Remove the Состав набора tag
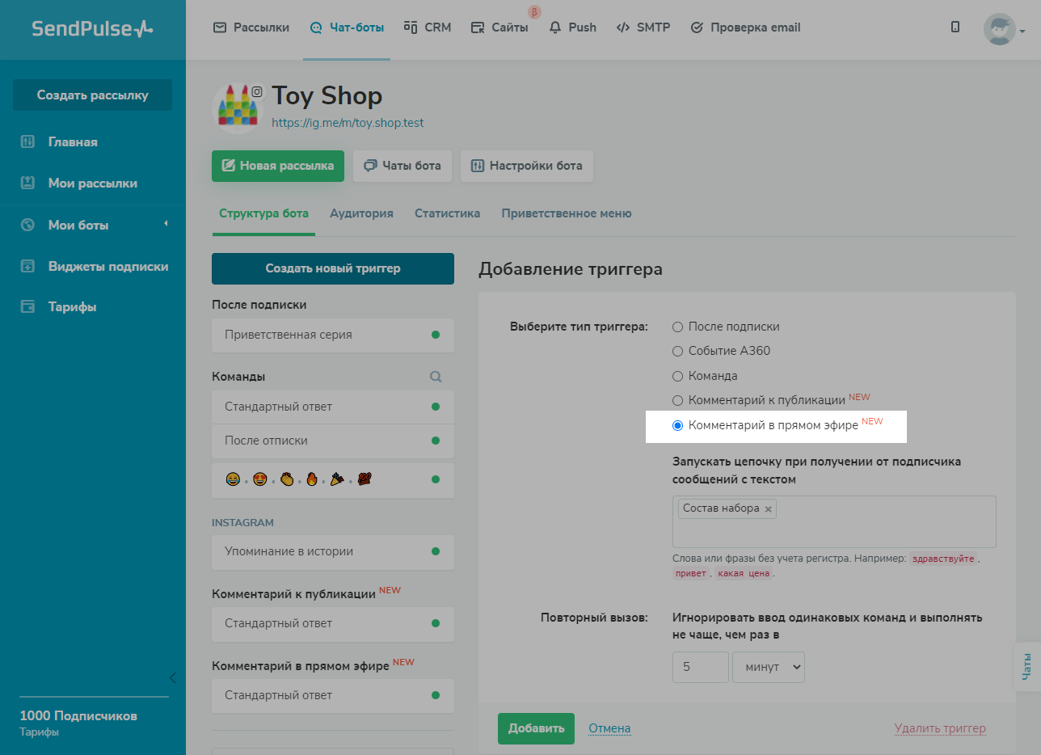Screen dimensions: 1041x755 click(x=769, y=509)
